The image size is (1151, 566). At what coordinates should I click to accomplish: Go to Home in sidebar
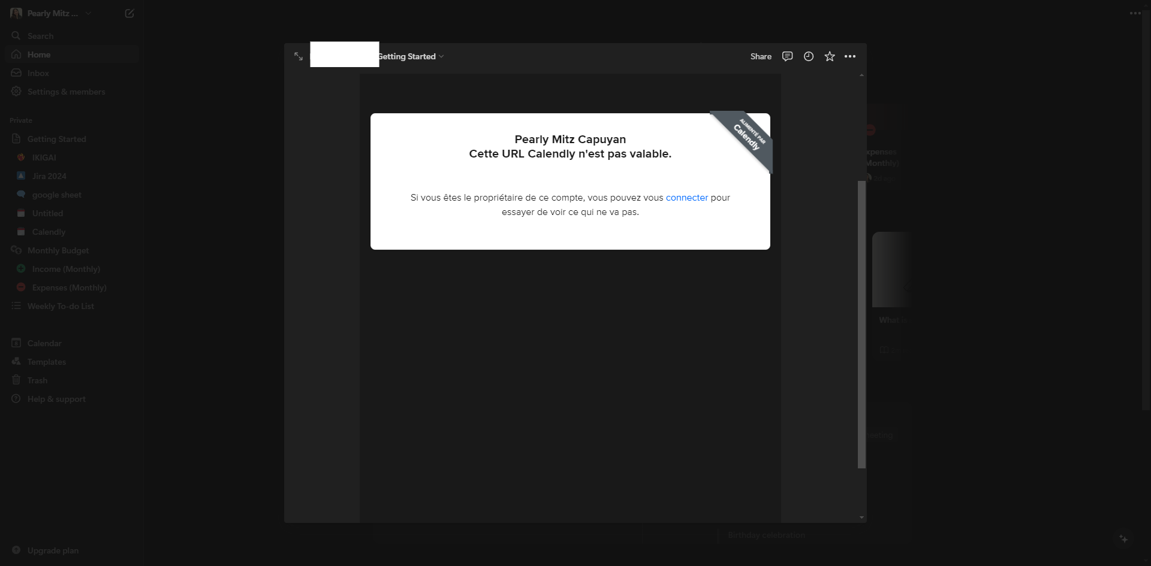coord(72,55)
